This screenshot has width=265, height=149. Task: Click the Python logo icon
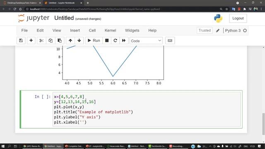click(x=218, y=18)
